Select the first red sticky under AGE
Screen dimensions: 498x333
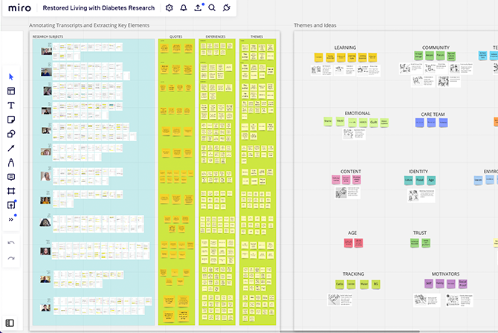coord(348,243)
